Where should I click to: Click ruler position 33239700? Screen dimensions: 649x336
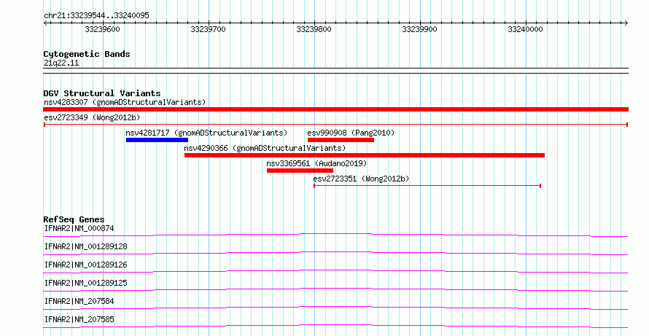[x=209, y=29]
